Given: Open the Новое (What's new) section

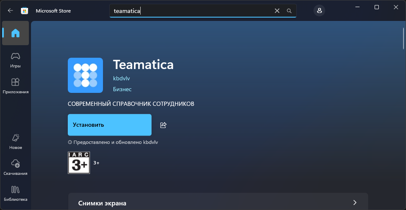Looking at the screenshot, I should [x=15, y=141].
